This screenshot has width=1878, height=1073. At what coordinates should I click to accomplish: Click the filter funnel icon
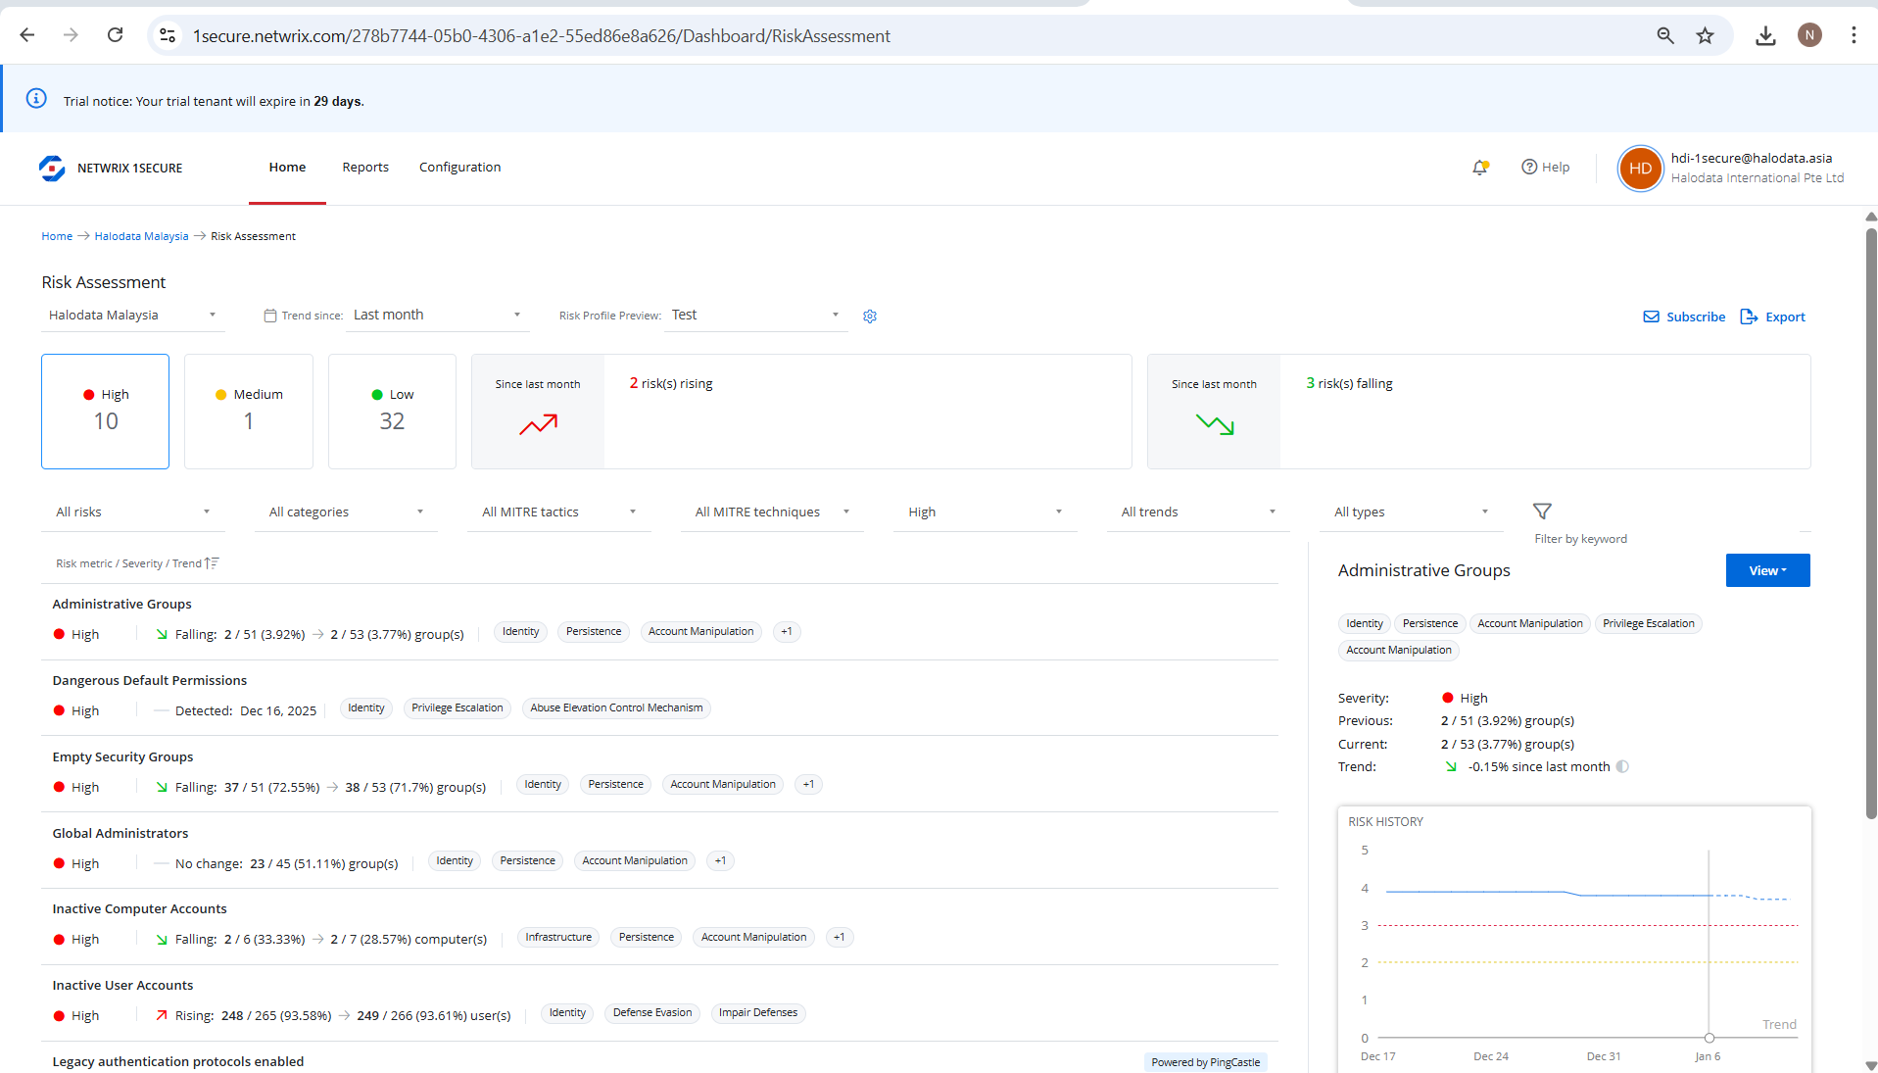point(1542,512)
